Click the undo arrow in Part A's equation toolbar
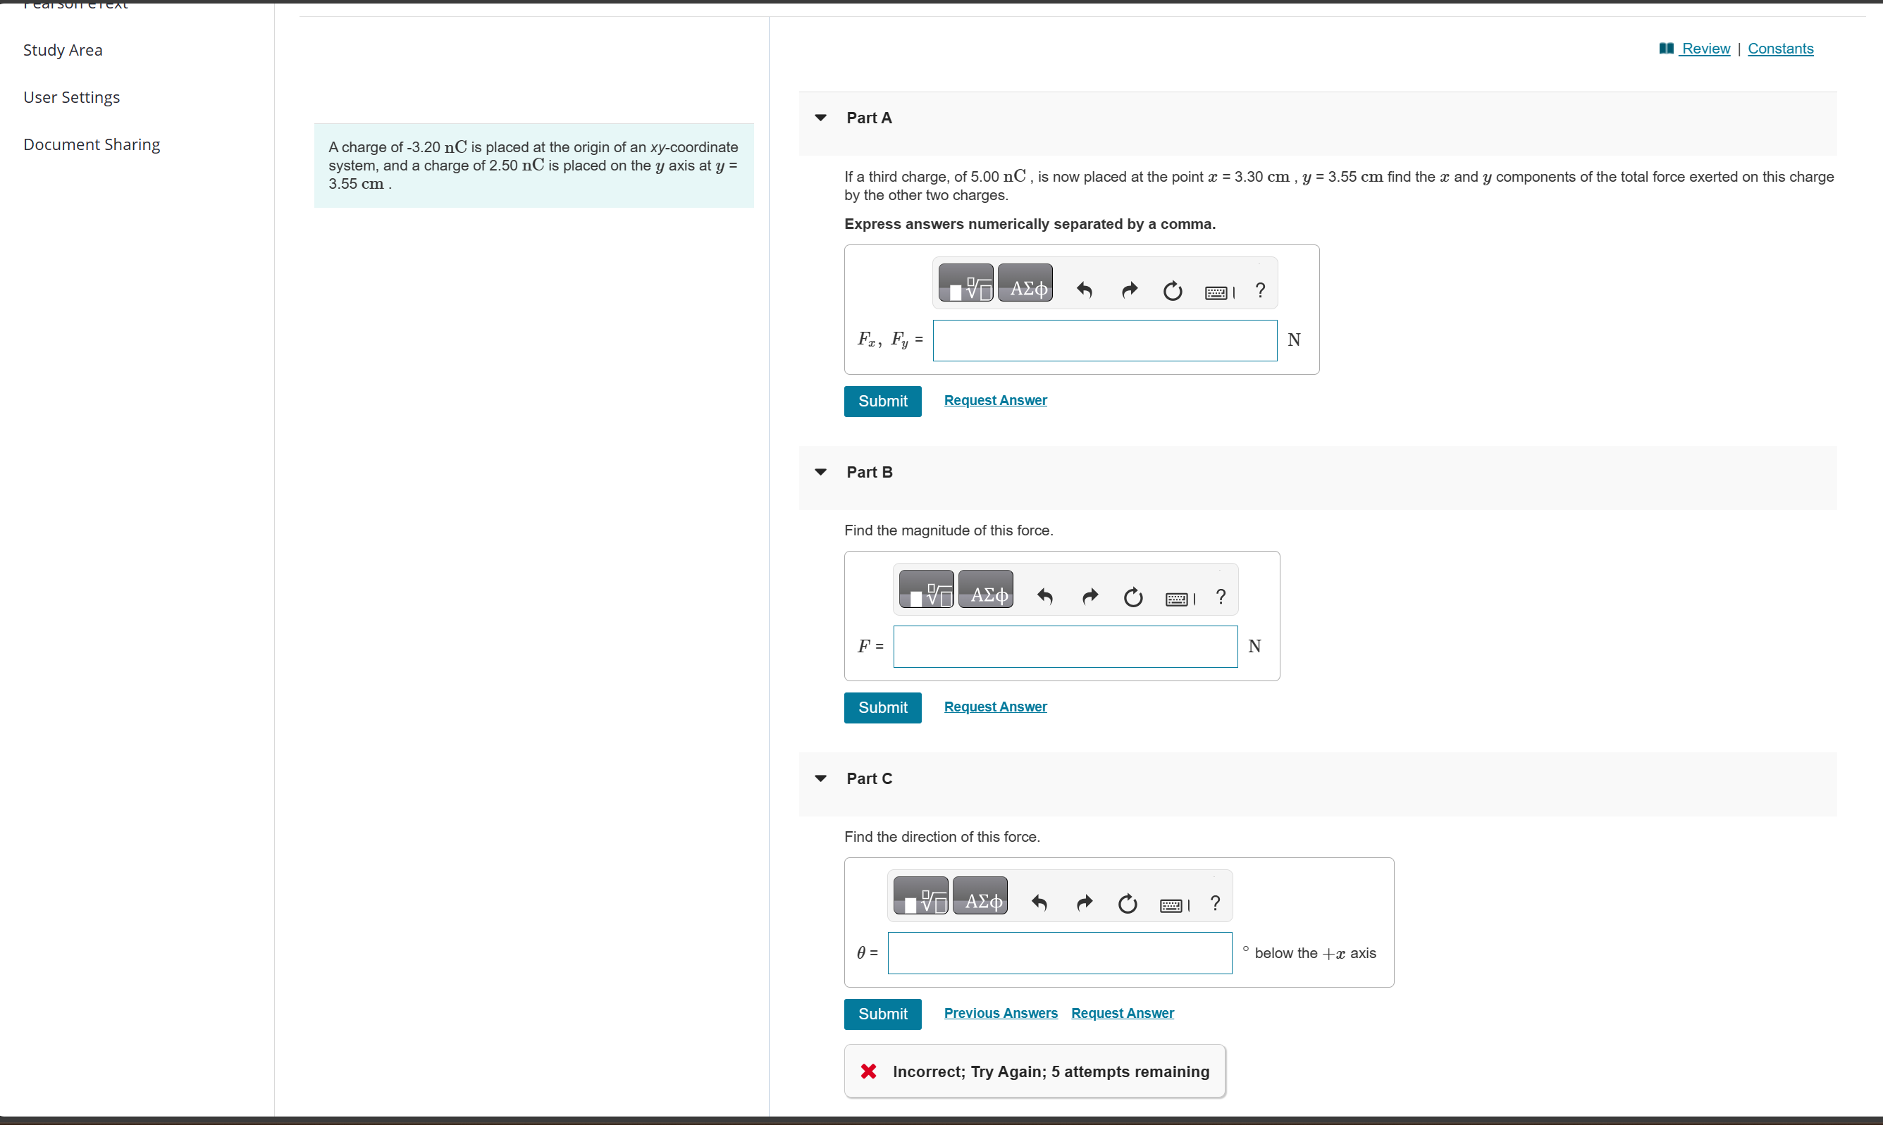Screen dimensions: 1883x1125 1084,290
